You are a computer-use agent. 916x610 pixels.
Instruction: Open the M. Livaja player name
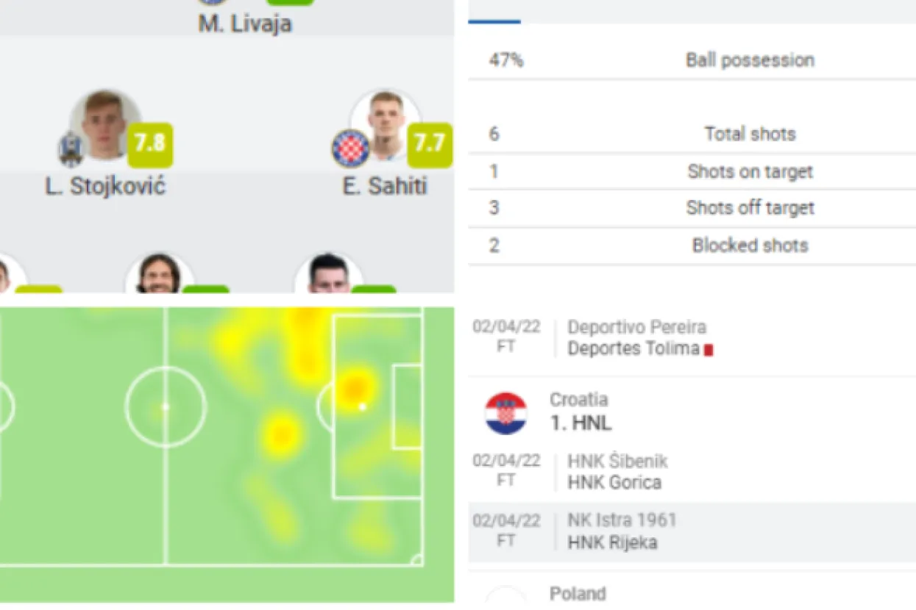(x=245, y=24)
